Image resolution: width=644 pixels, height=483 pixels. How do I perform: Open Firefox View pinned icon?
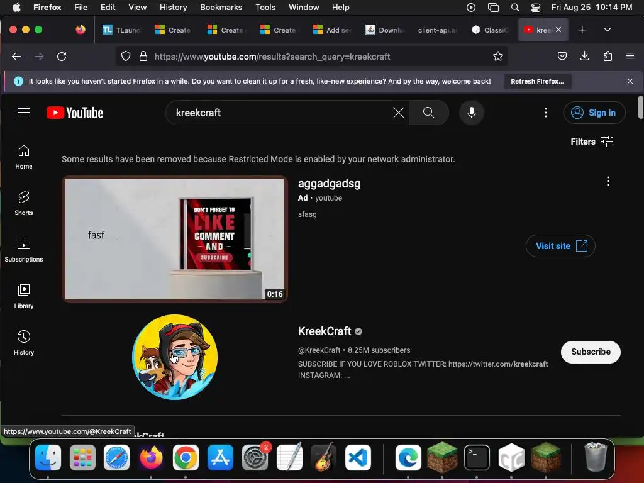[x=80, y=30]
